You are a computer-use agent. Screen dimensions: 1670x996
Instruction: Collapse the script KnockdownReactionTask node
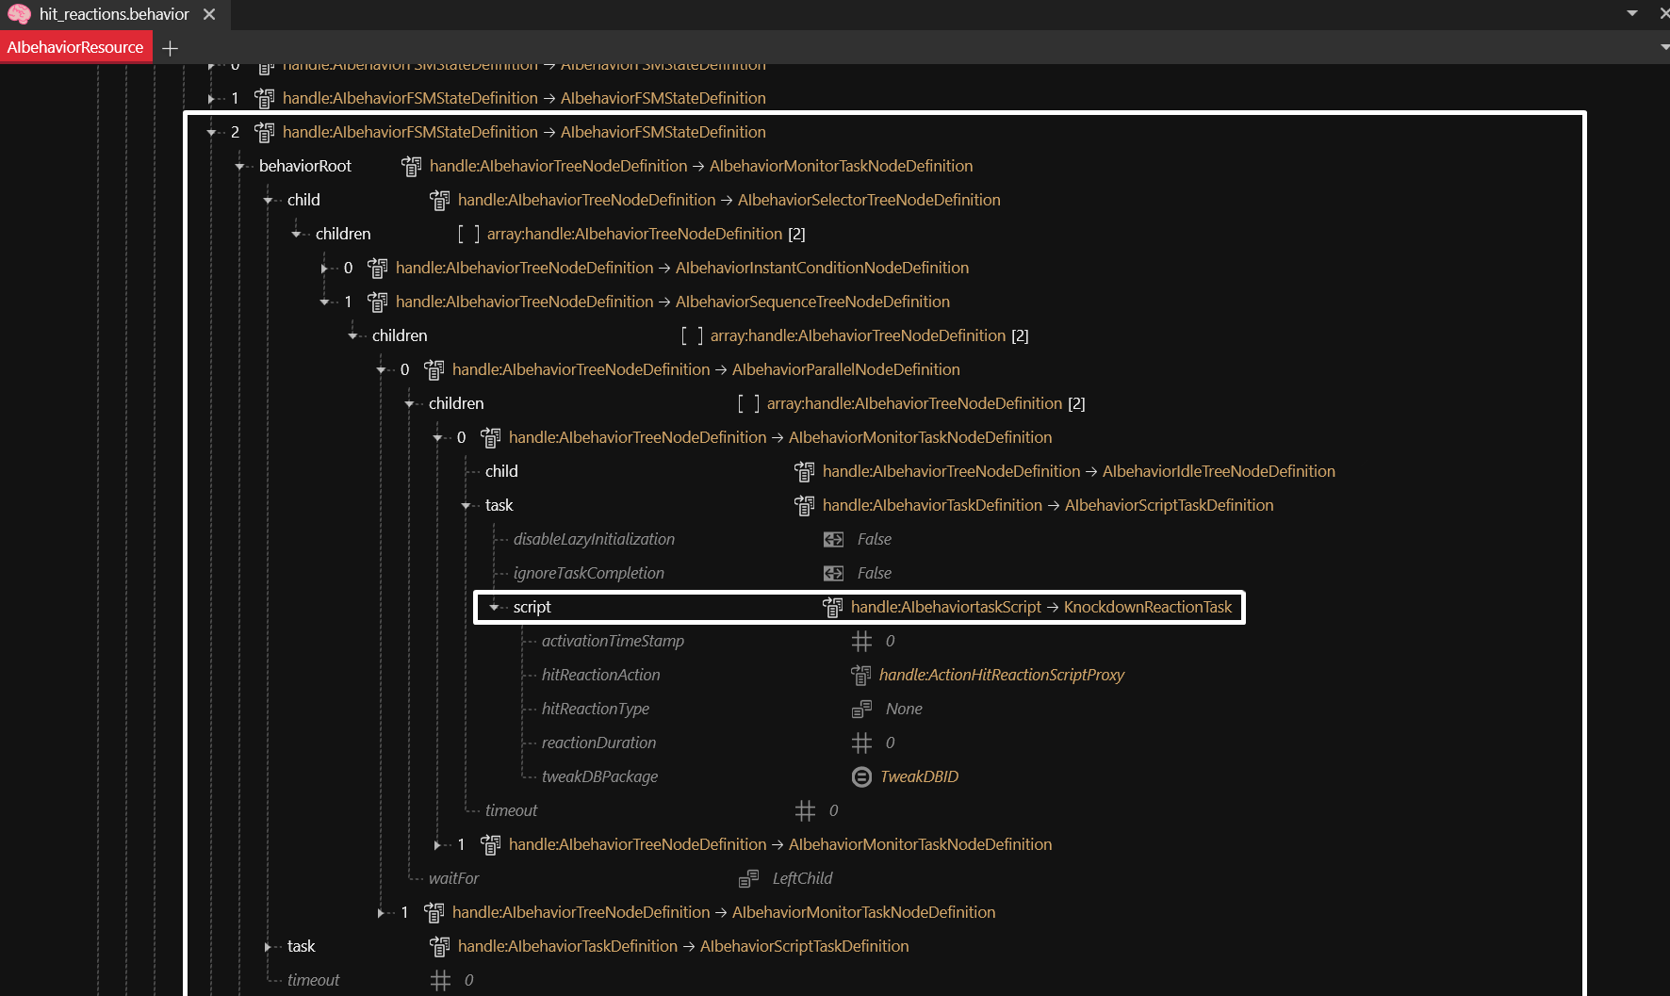(494, 607)
